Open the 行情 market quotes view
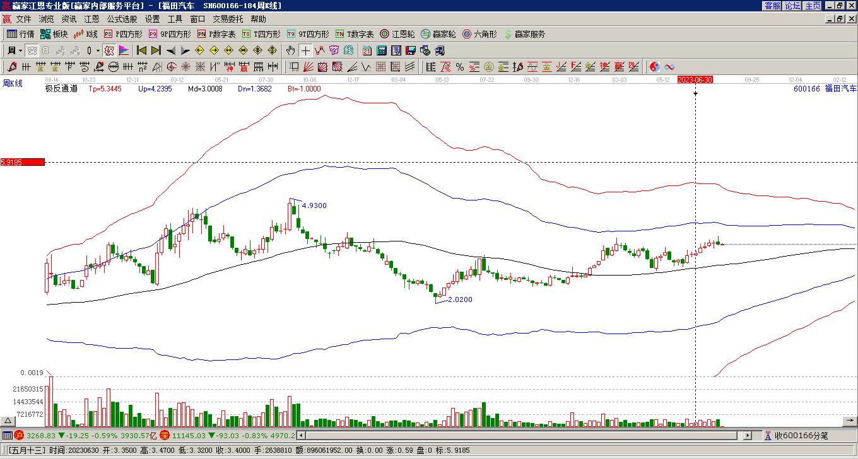This screenshot has height=459, width=858. pyautogui.click(x=21, y=34)
